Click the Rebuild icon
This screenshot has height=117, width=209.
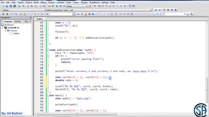(x=60, y=6)
